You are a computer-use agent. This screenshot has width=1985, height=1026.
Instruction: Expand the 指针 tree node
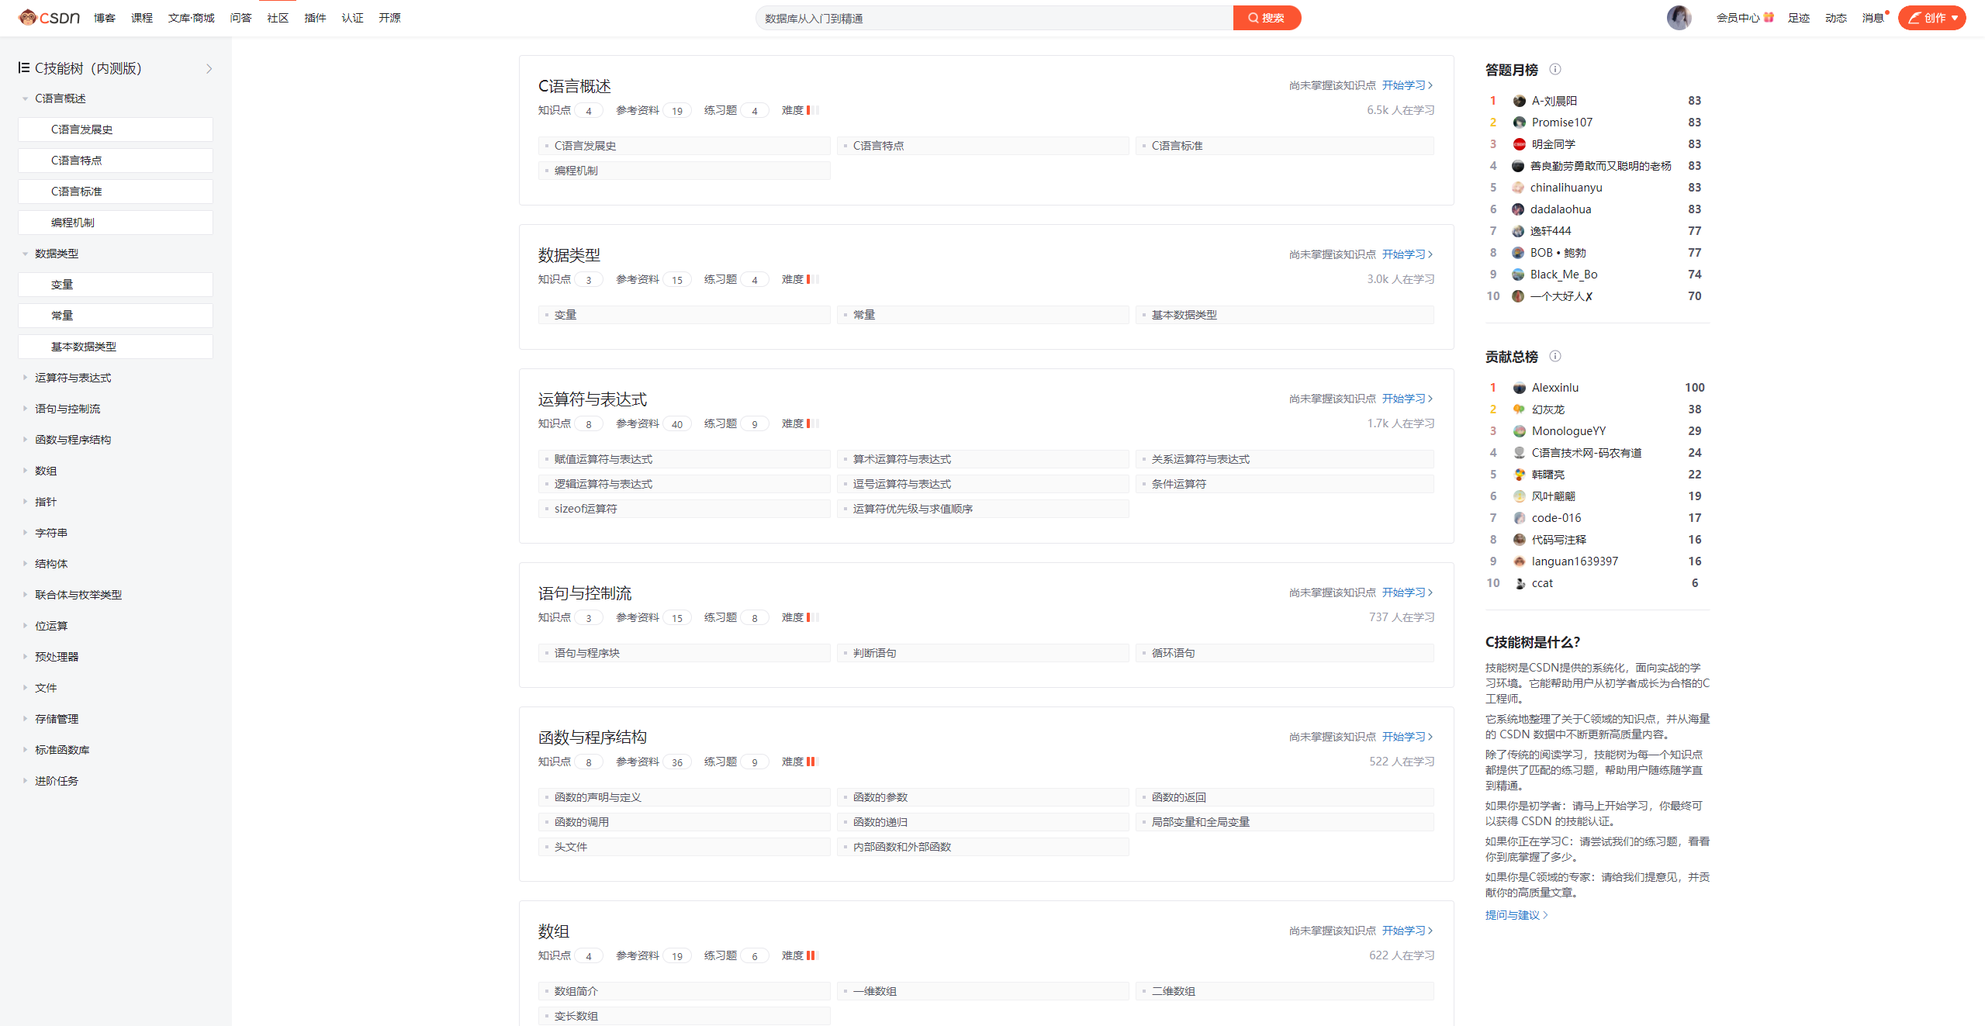pyautogui.click(x=25, y=502)
